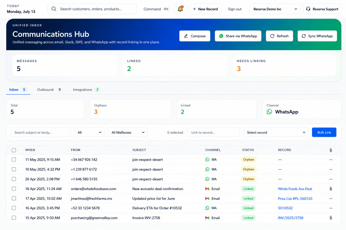Click the Orphans count card
The width and height of the screenshot is (346, 230).
coord(130,109)
